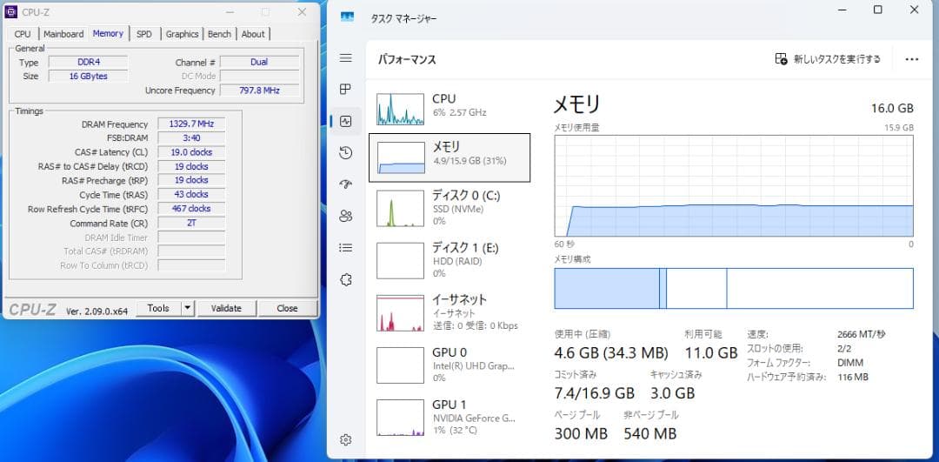Image resolution: width=939 pixels, height=462 pixels.
Task: Click the Dual Channel # field
Action: coord(259,62)
